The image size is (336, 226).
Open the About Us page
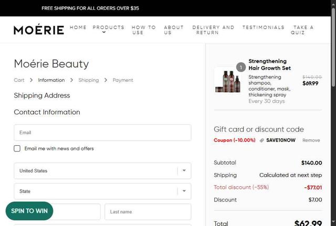(174, 30)
